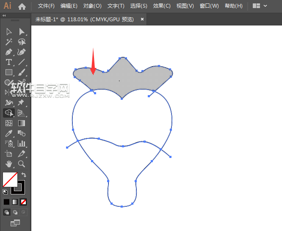Select the Artboard tool
This screenshot has height=231, width=282.
[x=9, y=154]
